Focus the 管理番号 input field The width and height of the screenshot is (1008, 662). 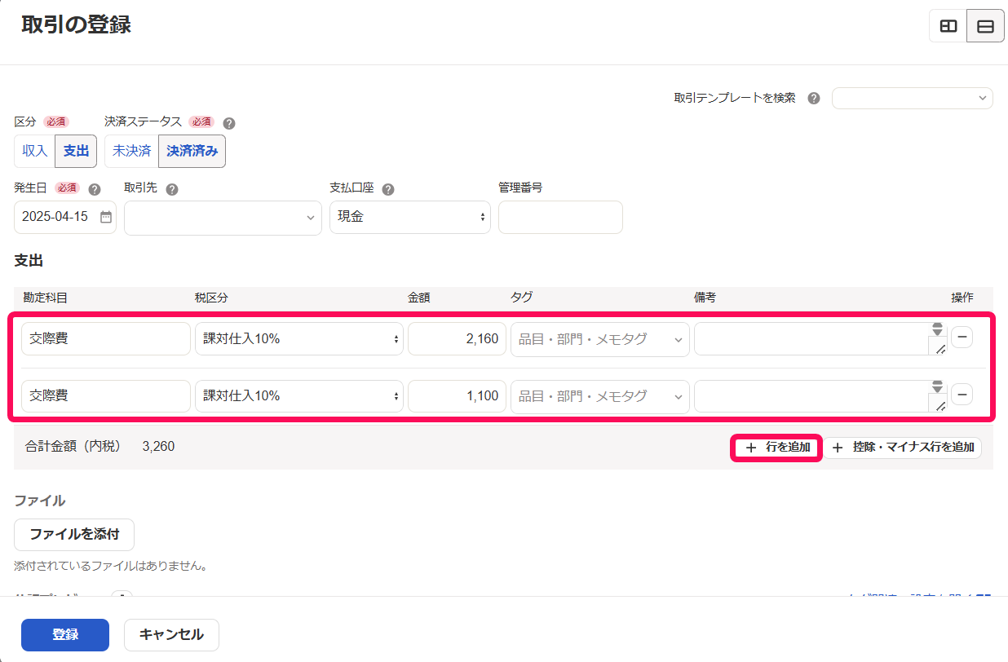coord(560,217)
